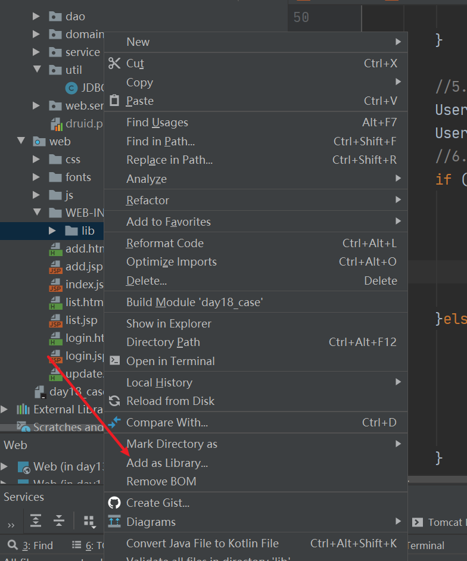Click the list.html file icon
The width and height of the screenshot is (467, 561).
[55, 303]
